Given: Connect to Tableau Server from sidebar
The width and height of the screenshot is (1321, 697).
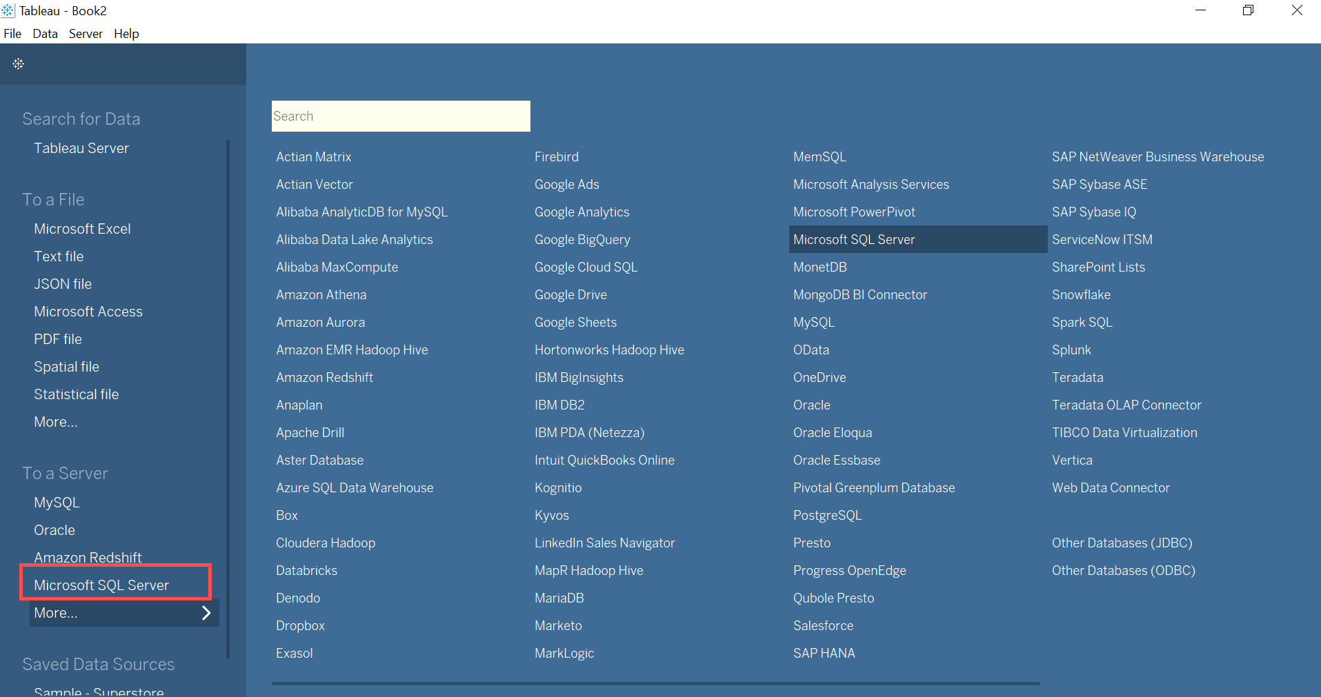Looking at the screenshot, I should [81, 148].
